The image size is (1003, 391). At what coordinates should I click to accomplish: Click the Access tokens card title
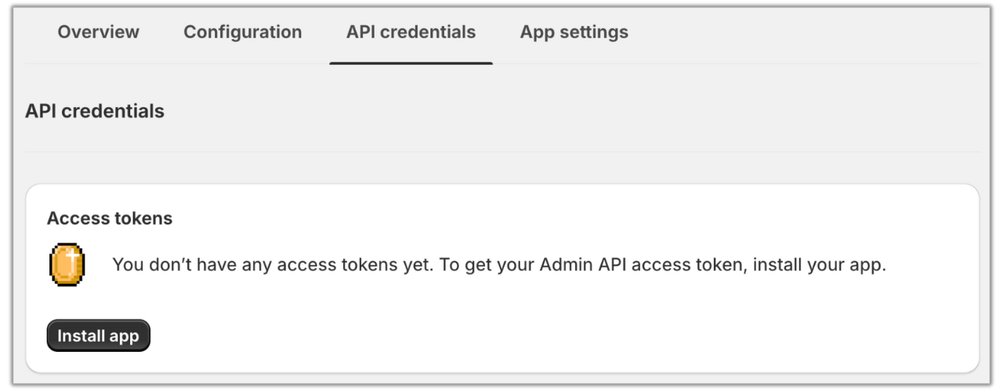[110, 218]
